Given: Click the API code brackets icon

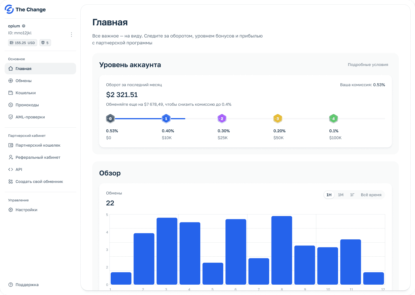Looking at the screenshot, I should [x=11, y=169].
